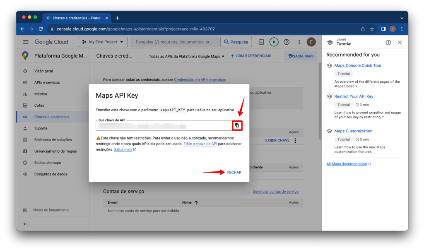The height and width of the screenshot is (252, 424).
Task: Collapse the left sidebar with the arrow icon
Action: (x=25, y=223)
